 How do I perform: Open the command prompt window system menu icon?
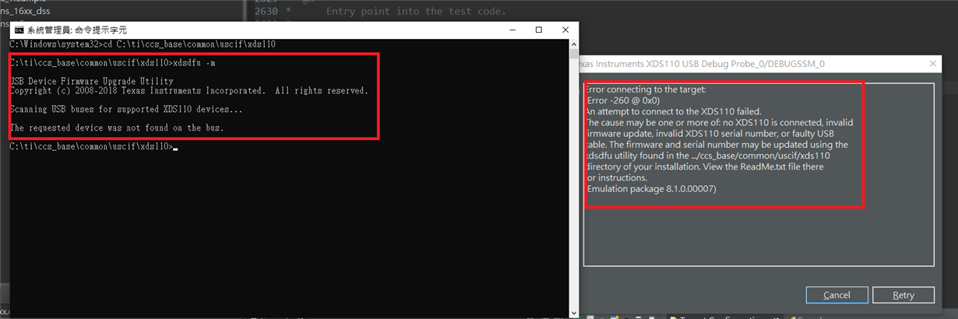click(x=19, y=30)
